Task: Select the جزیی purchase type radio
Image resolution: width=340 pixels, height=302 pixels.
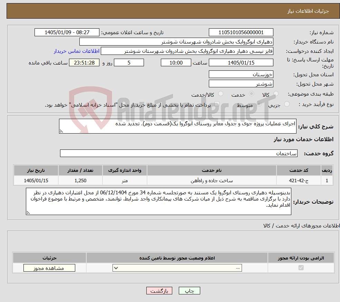Action: pyautogui.click(x=287, y=104)
